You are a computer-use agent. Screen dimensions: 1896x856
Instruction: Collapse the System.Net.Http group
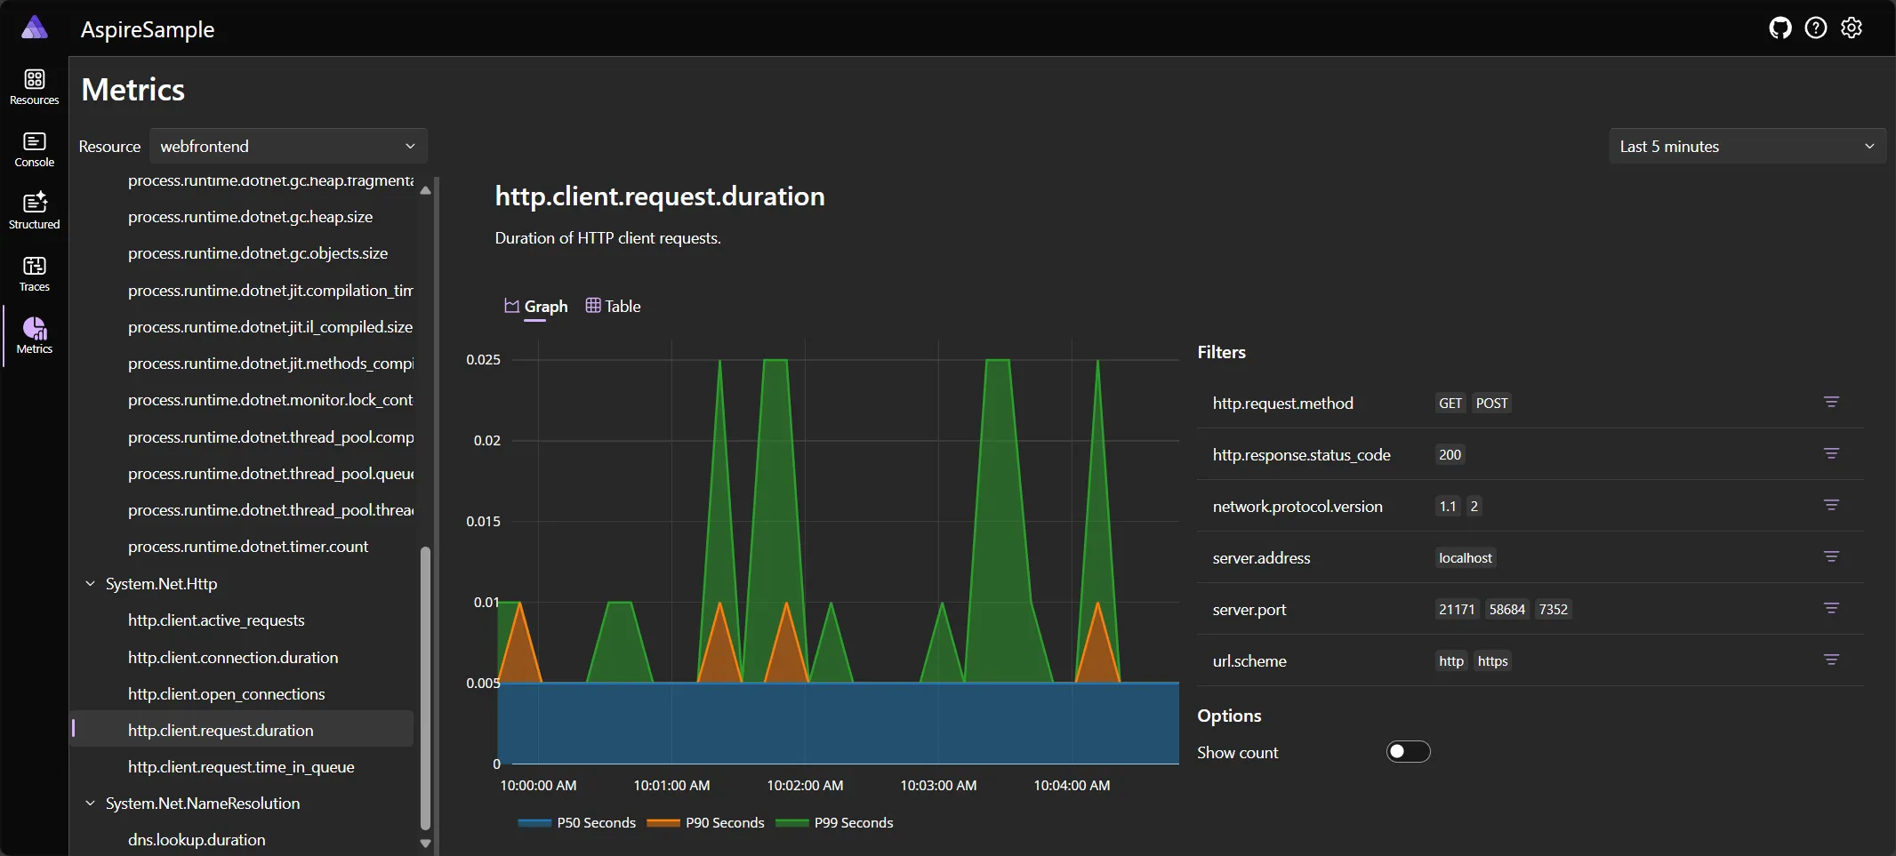pyautogui.click(x=89, y=584)
